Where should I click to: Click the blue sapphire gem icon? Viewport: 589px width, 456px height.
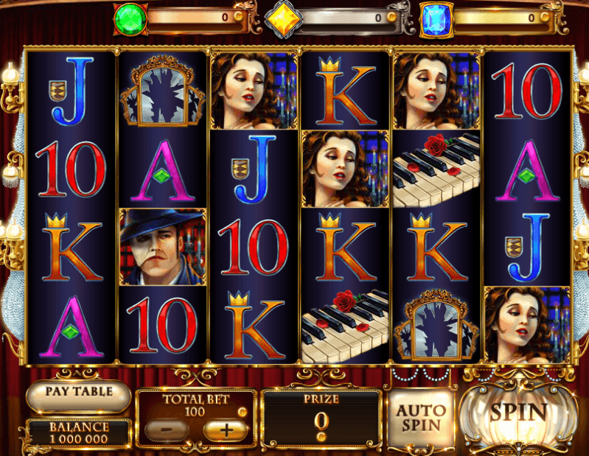coord(436,21)
